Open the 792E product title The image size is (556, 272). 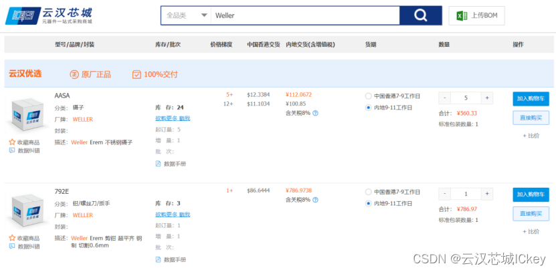click(62, 192)
